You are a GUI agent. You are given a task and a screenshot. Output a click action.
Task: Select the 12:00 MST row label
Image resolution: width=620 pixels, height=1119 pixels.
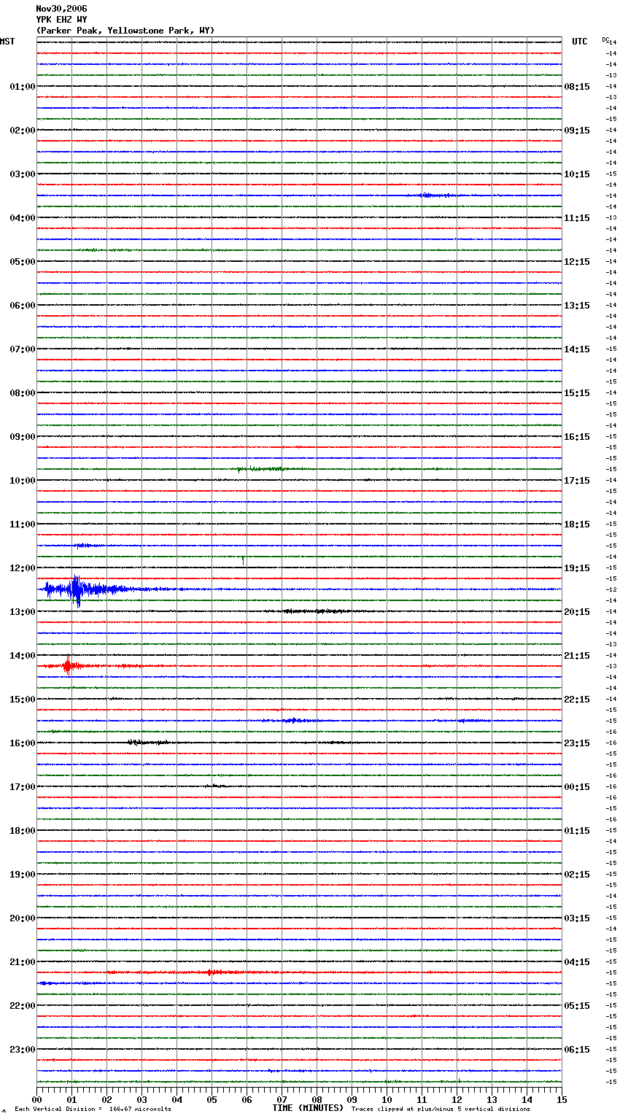(23, 568)
